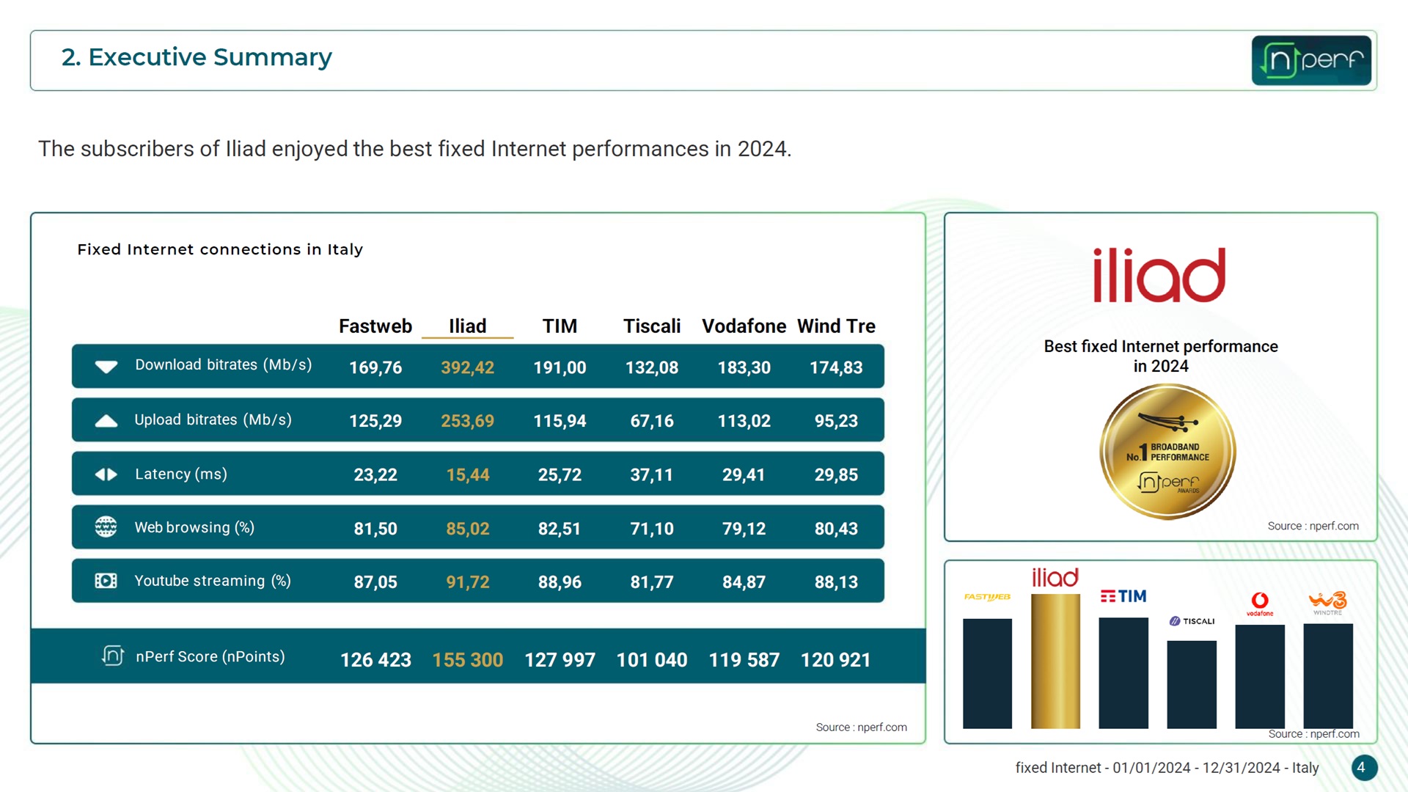Click the Vodafone logo above bar chart
The image size is (1408, 792).
pyautogui.click(x=1259, y=603)
